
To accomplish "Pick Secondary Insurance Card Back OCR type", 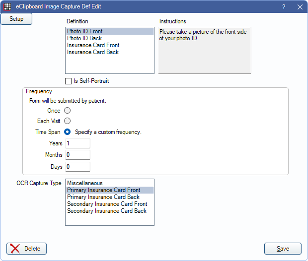I will (106, 211).
